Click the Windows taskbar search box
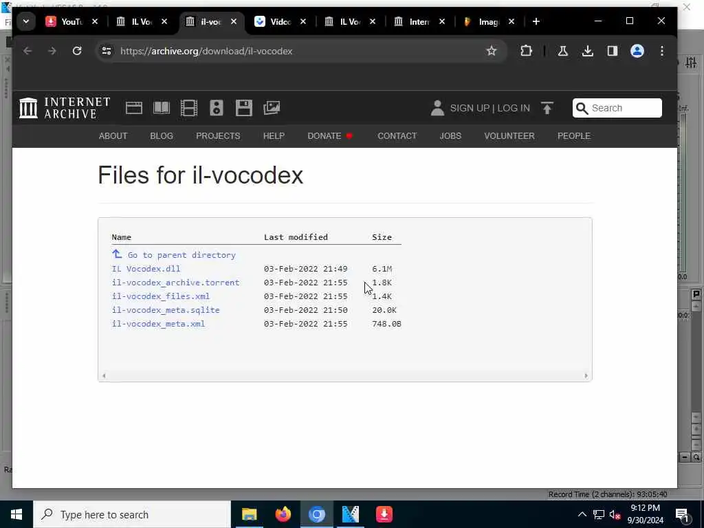 132,514
